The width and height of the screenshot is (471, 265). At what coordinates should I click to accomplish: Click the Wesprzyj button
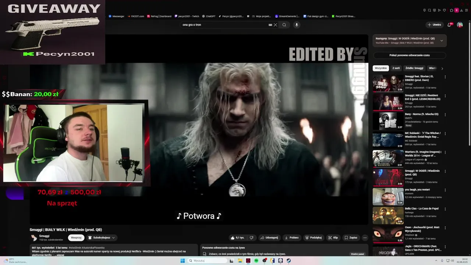click(x=76, y=238)
